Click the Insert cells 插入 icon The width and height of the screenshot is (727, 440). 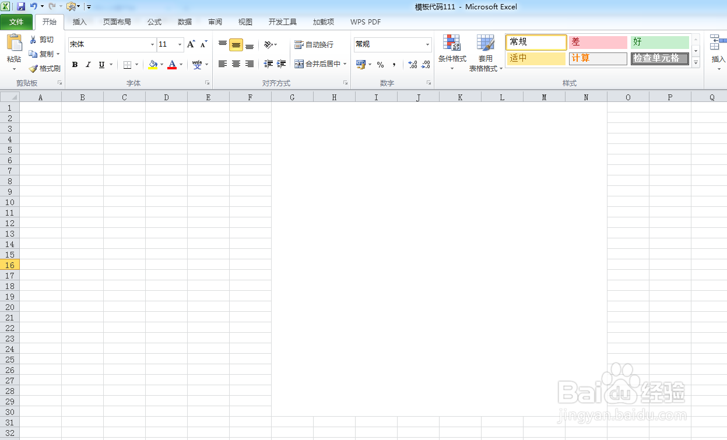(x=717, y=42)
